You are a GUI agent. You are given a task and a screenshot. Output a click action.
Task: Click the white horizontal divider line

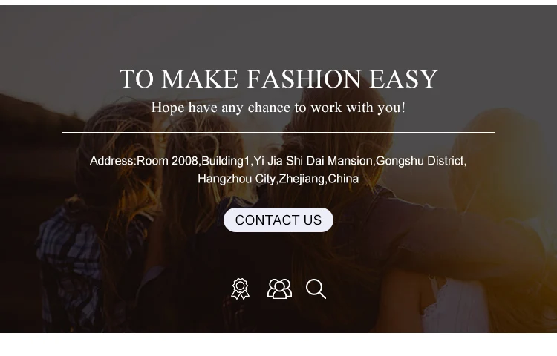278,132
